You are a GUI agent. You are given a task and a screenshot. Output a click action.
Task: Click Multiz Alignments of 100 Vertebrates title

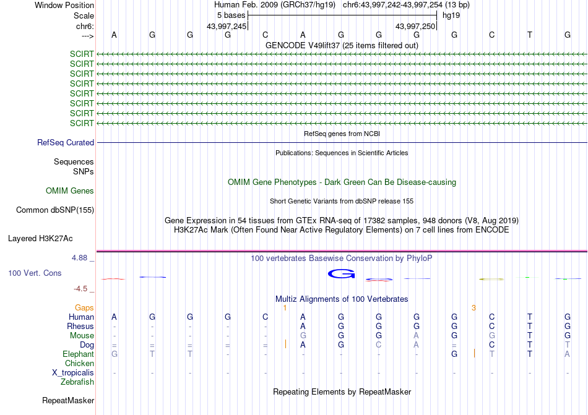(x=342, y=299)
